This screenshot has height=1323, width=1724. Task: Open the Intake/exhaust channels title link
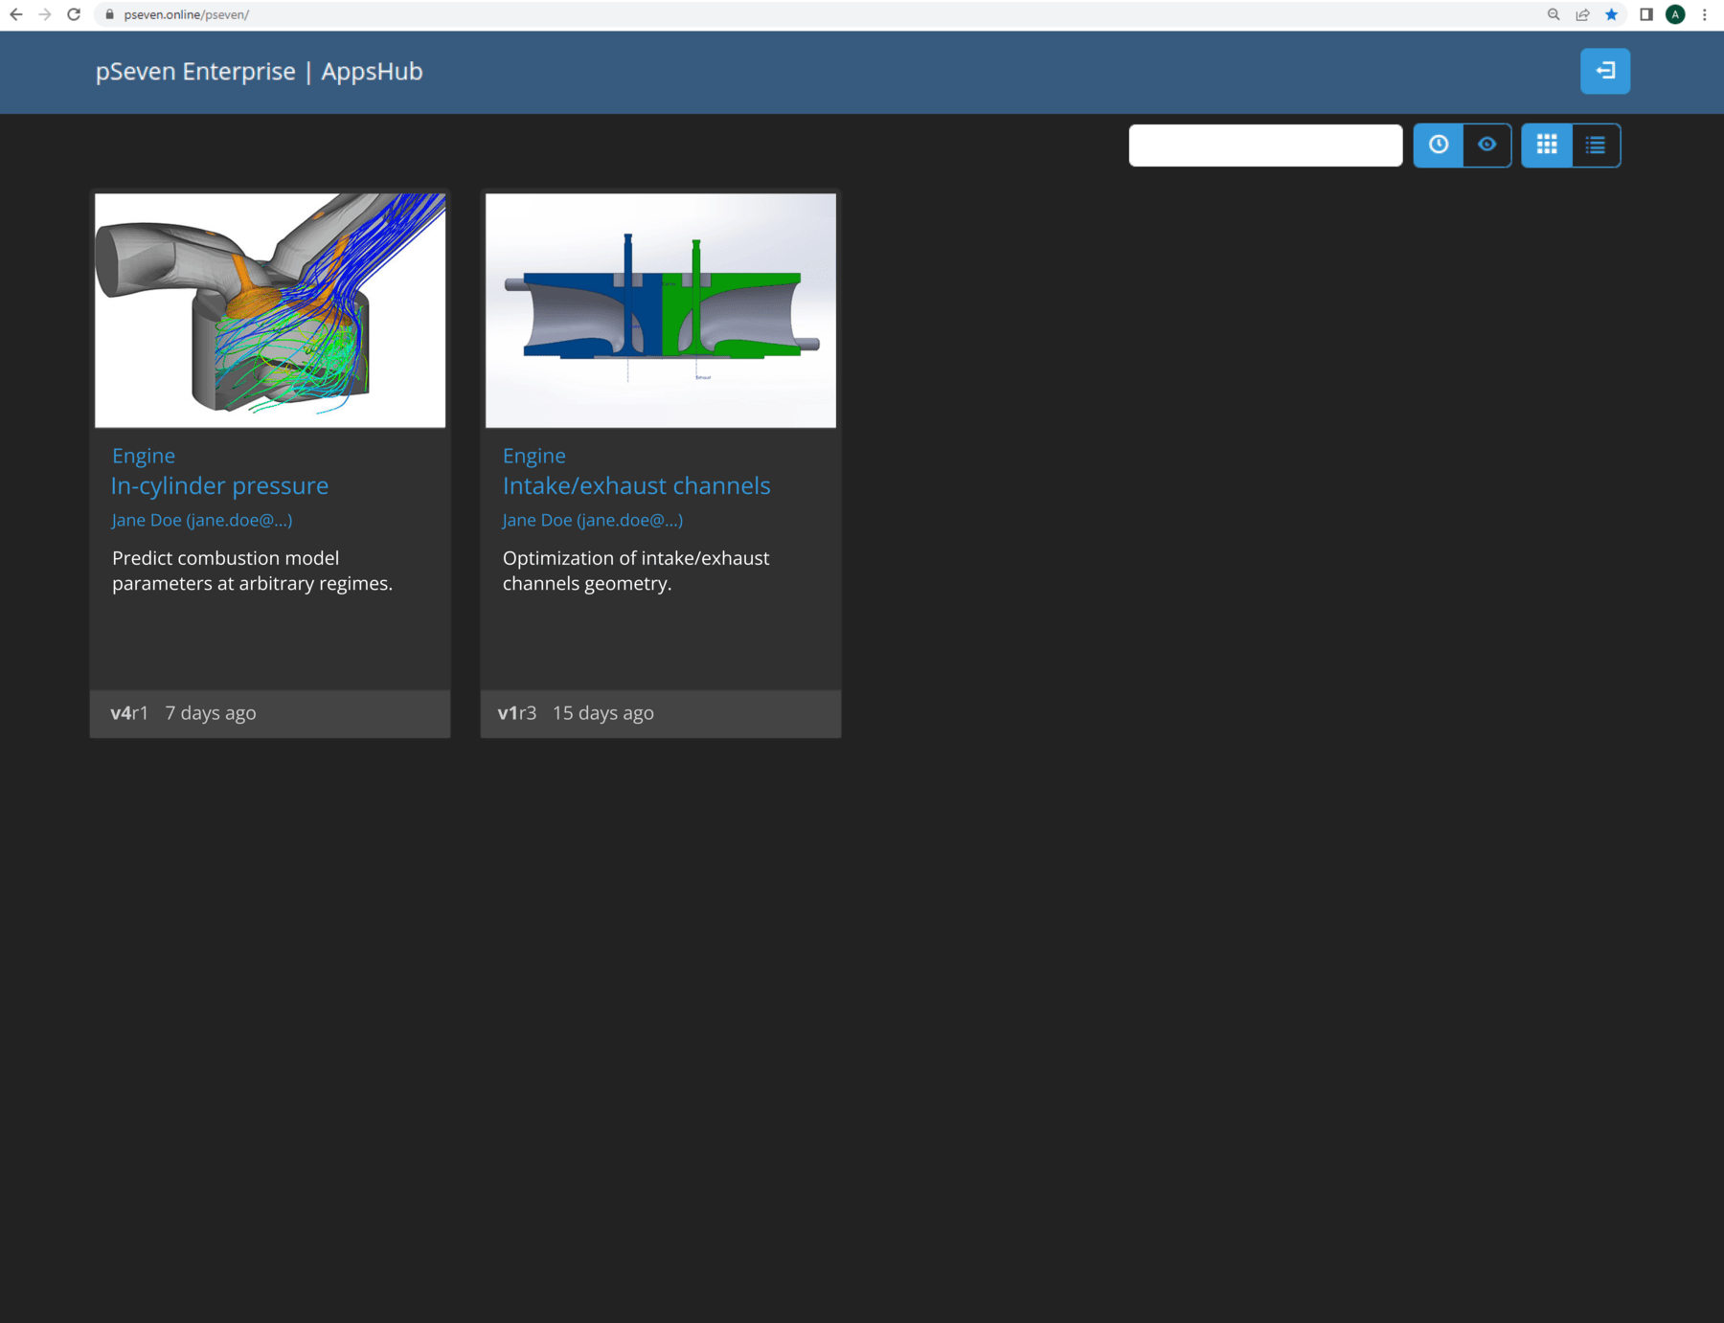click(x=636, y=485)
